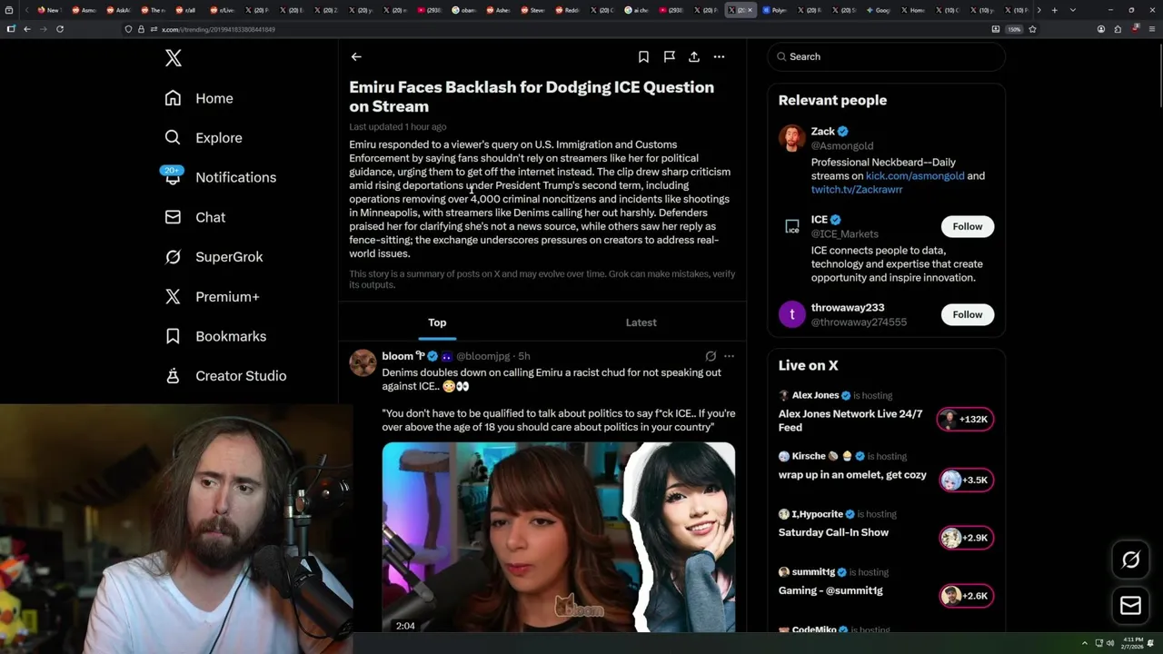Open the Alex Jones Network Live 24/7 Feed

pyautogui.click(x=850, y=421)
